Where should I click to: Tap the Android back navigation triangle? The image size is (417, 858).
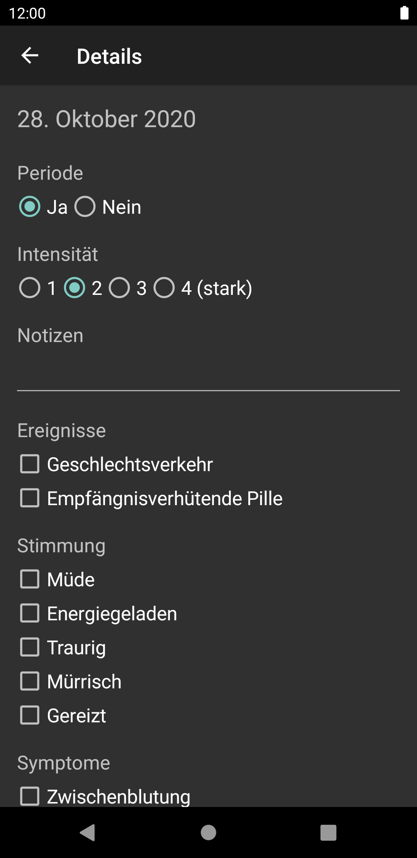tap(88, 832)
